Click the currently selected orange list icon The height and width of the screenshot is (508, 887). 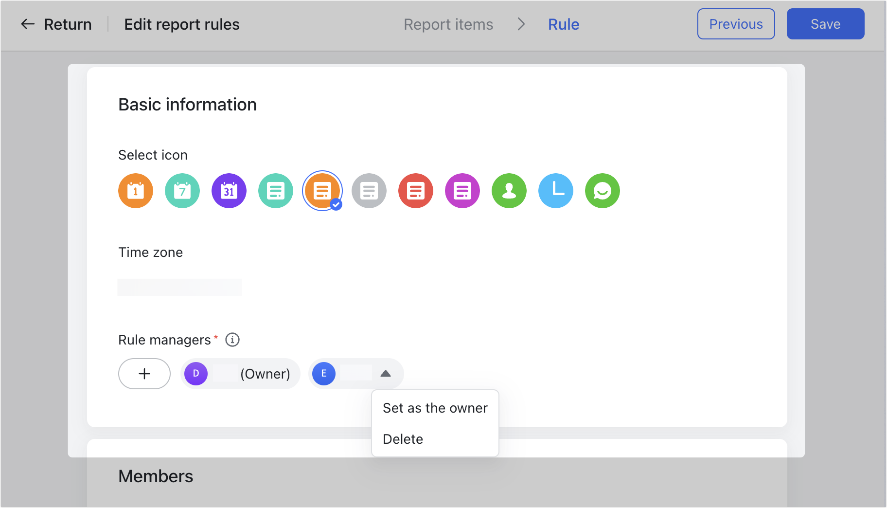pos(322,191)
